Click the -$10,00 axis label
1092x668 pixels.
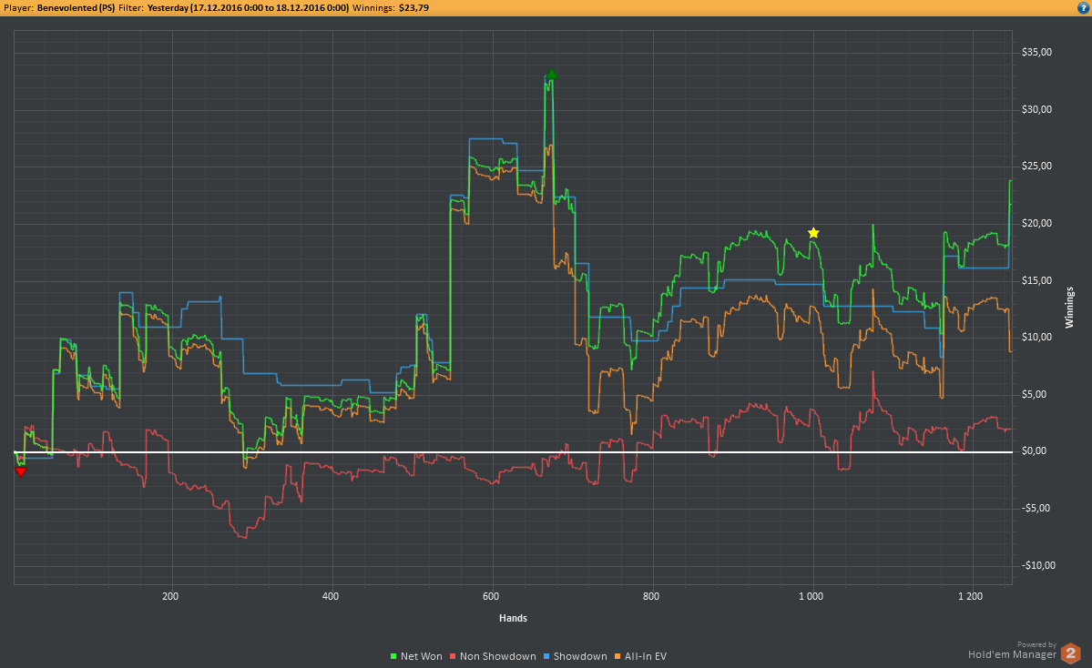point(1038,565)
